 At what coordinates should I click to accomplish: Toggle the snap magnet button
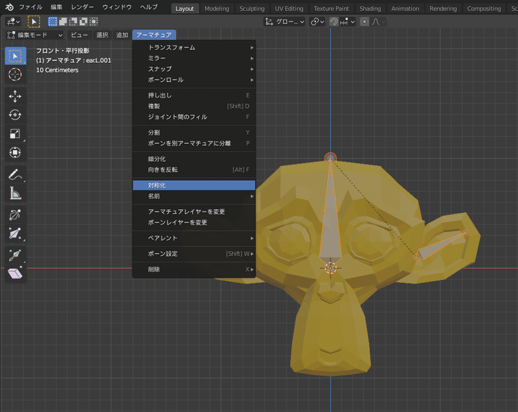[x=334, y=22]
